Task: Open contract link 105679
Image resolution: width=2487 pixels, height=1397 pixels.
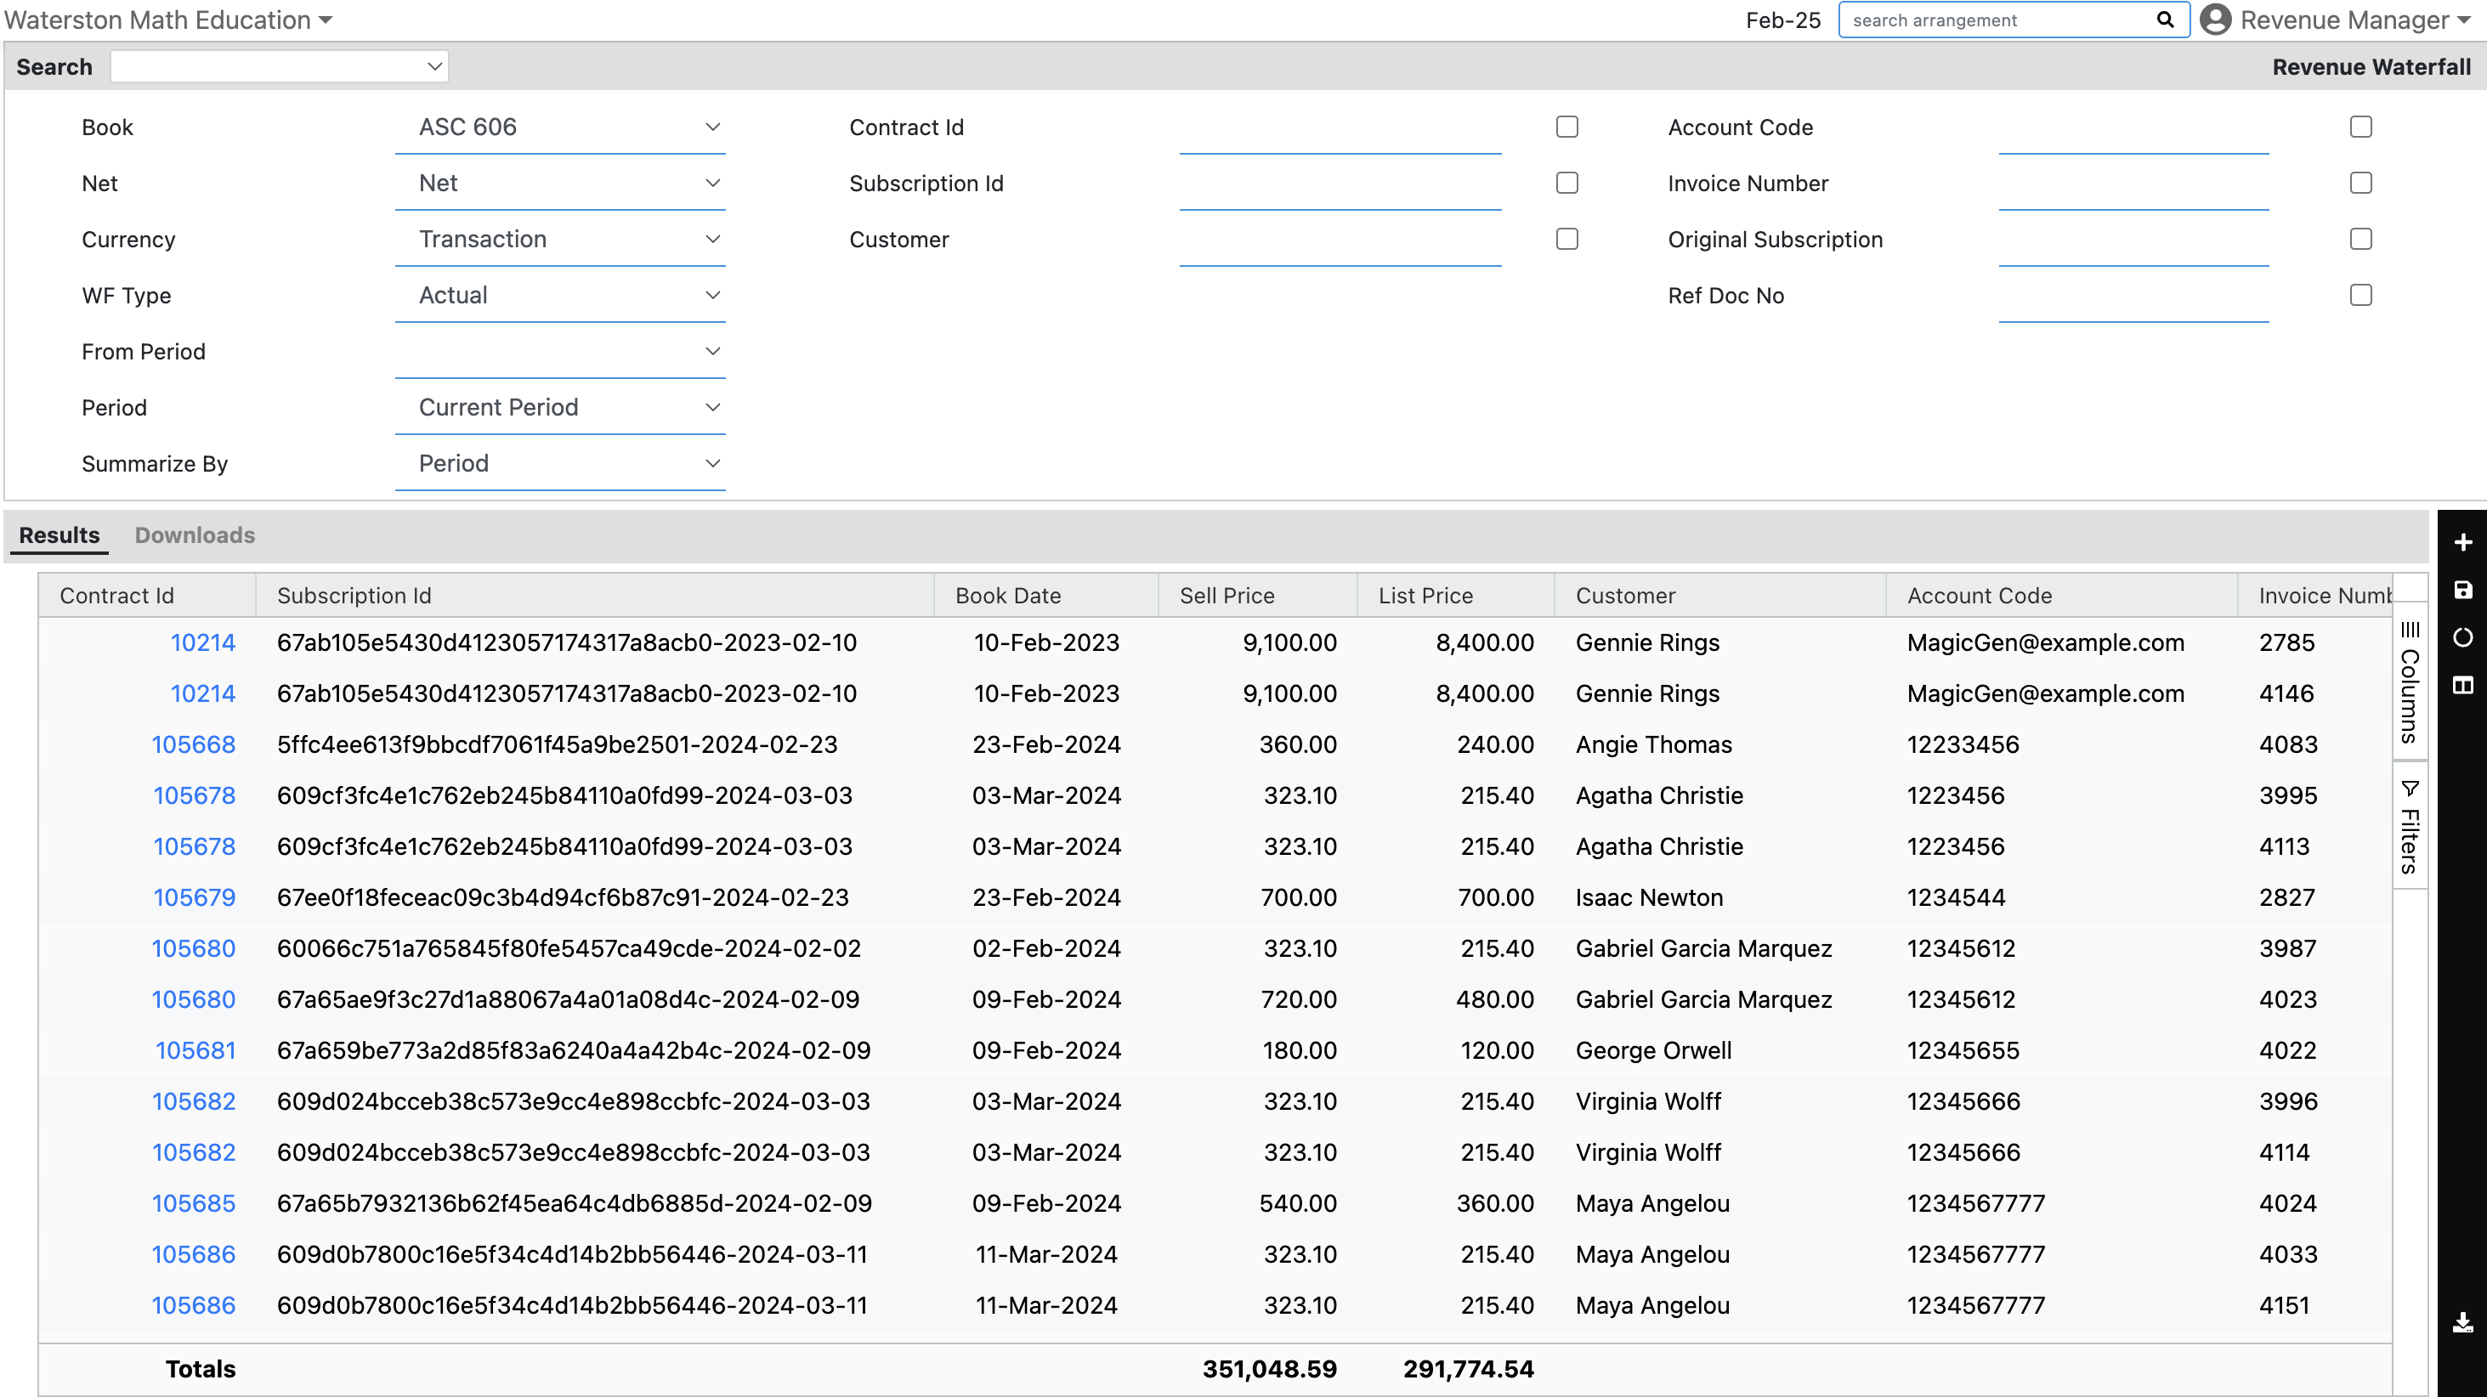Action: (x=194, y=896)
